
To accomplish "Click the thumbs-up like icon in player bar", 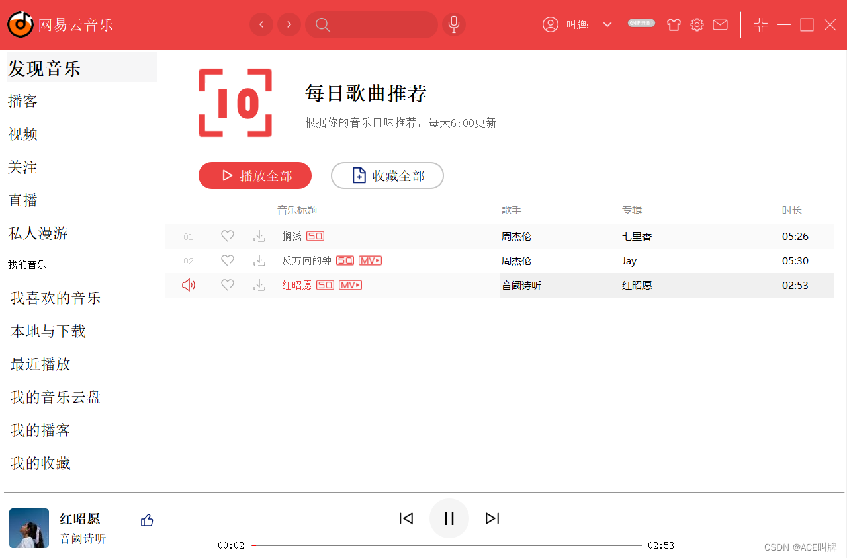I will coord(147,520).
